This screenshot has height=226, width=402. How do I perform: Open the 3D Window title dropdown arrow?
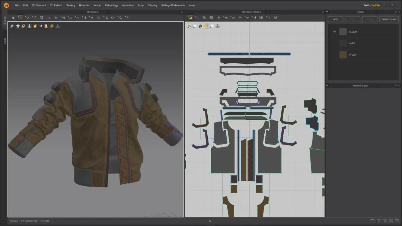108,12
